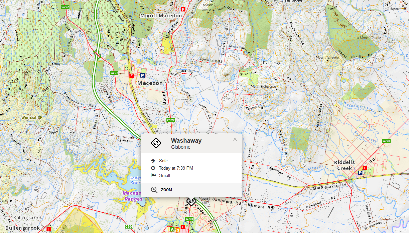
Task: Click the Mount Teneriffe label
Action: [x=327, y=57]
